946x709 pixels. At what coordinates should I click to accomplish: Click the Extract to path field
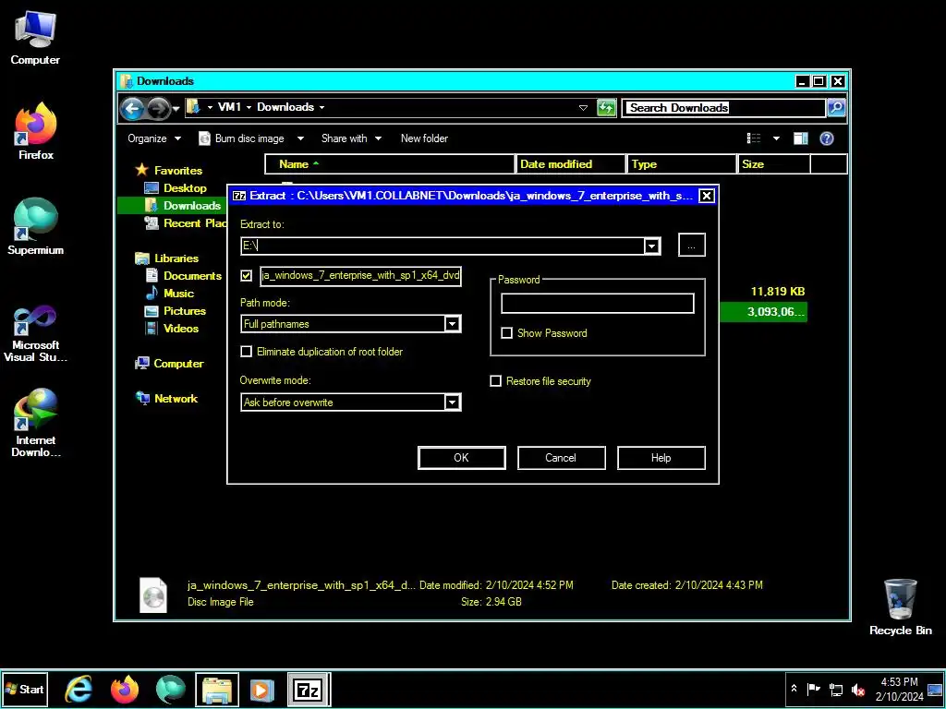(x=443, y=246)
